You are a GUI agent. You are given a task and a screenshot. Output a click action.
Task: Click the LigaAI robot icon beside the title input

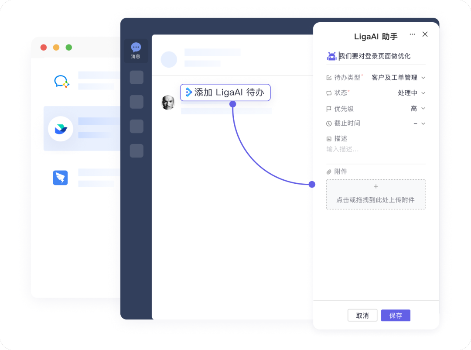click(x=331, y=56)
